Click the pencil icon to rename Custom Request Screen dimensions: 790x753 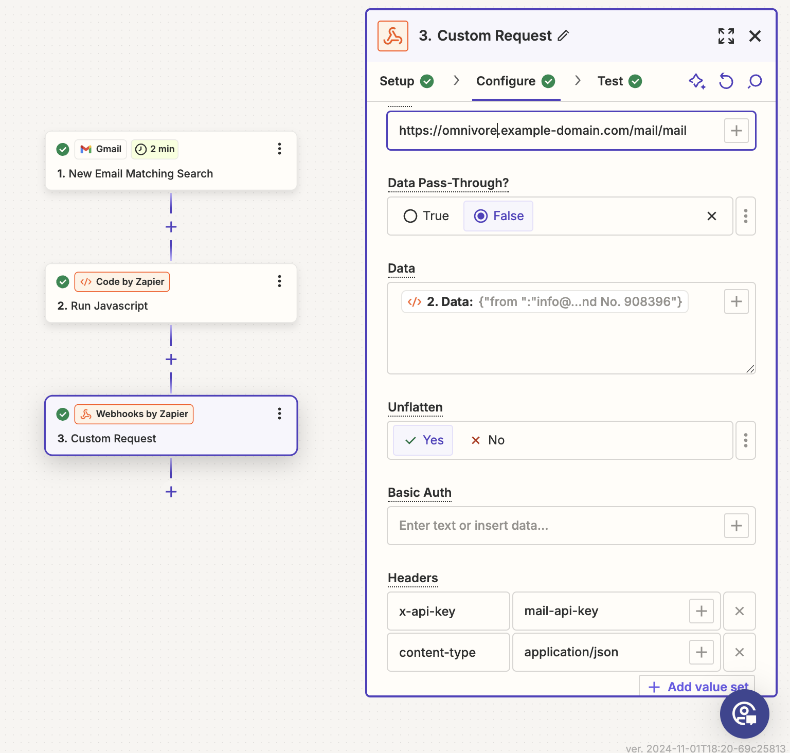(x=564, y=35)
